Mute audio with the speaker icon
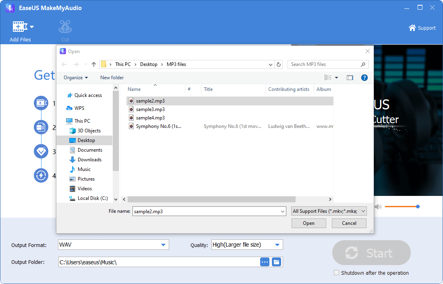This screenshot has width=443, height=284. 378,206
